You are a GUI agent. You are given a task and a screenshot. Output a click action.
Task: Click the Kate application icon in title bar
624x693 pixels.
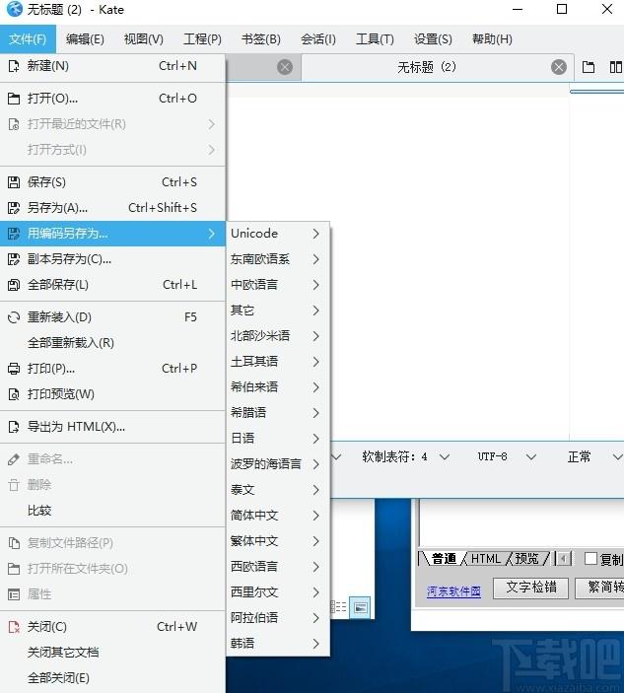point(14,9)
